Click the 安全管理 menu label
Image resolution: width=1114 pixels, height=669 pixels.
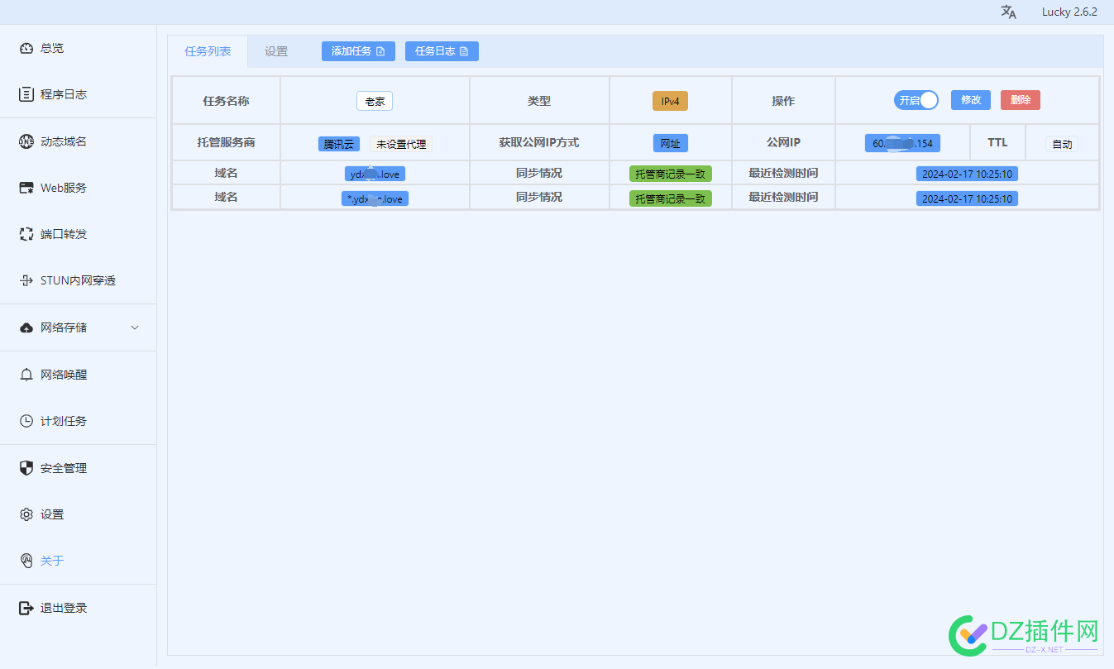[x=64, y=468]
